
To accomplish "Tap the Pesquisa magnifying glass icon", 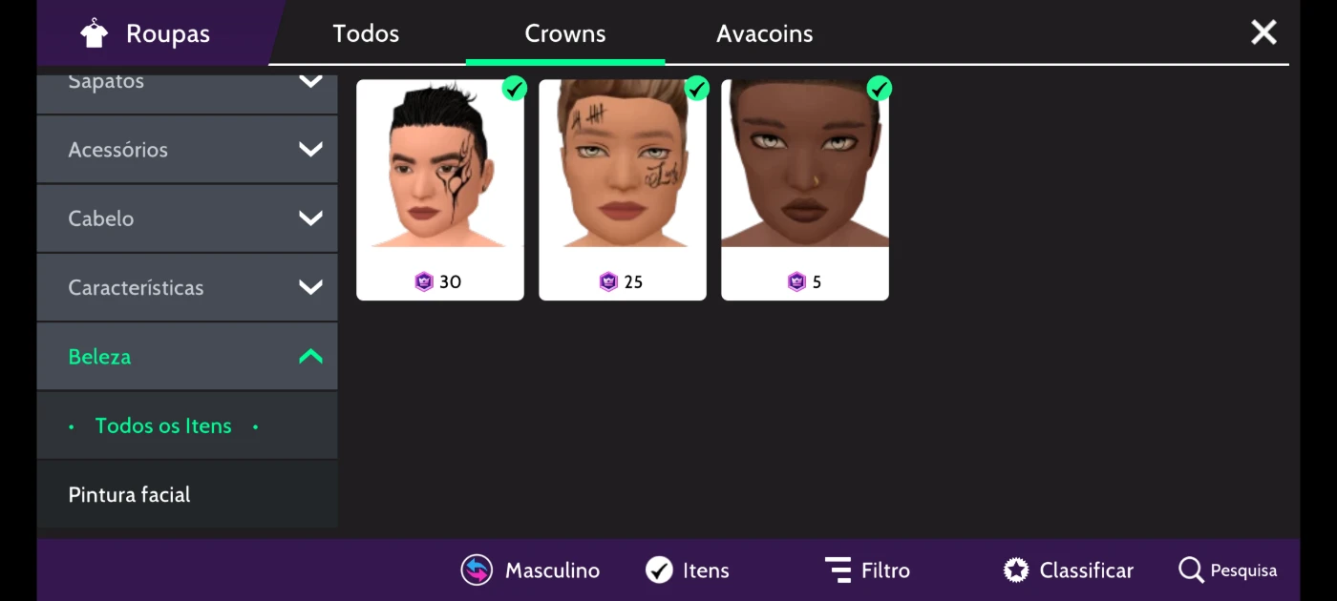I will click(1191, 570).
